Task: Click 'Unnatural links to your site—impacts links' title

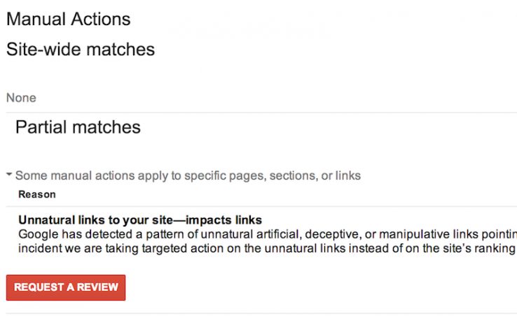Action: 140,221
